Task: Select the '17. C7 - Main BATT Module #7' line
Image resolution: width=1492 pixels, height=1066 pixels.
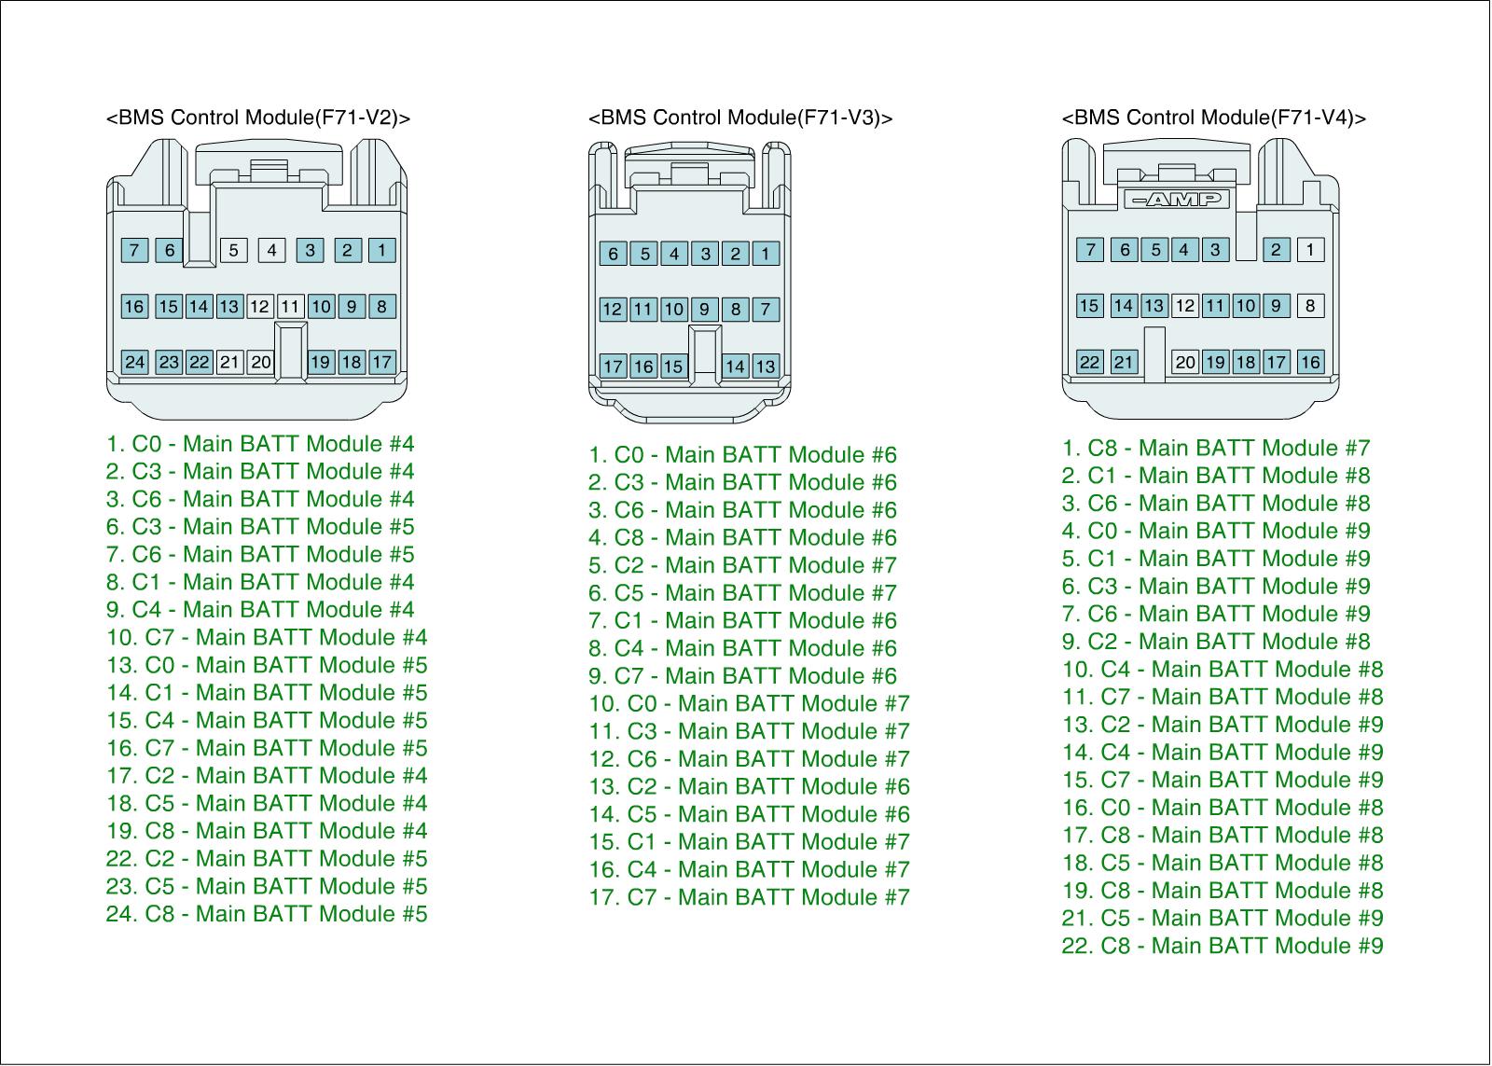Action: pyautogui.click(x=749, y=897)
